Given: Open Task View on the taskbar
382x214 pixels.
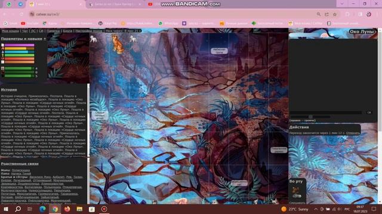Looking at the screenshot, I should click(30, 209).
